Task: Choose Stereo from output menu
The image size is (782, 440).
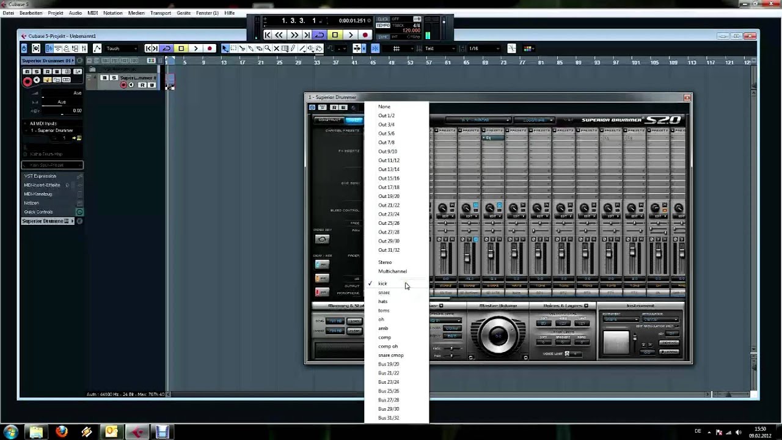Action: pos(396,262)
